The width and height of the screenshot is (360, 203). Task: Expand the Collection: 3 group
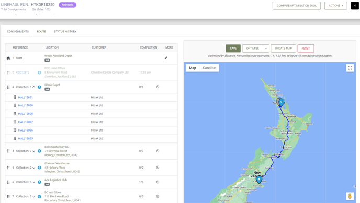coord(33,182)
